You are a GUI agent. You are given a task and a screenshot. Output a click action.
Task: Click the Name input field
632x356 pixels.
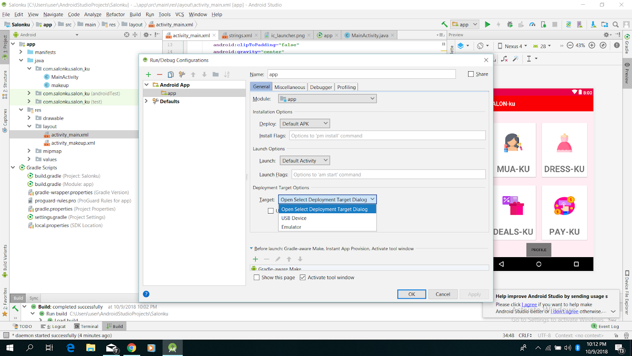pos(361,74)
